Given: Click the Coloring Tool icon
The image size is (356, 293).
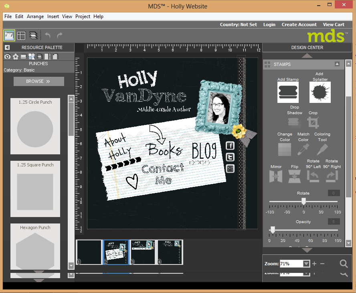Looking at the screenshot, I should [x=322, y=150].
